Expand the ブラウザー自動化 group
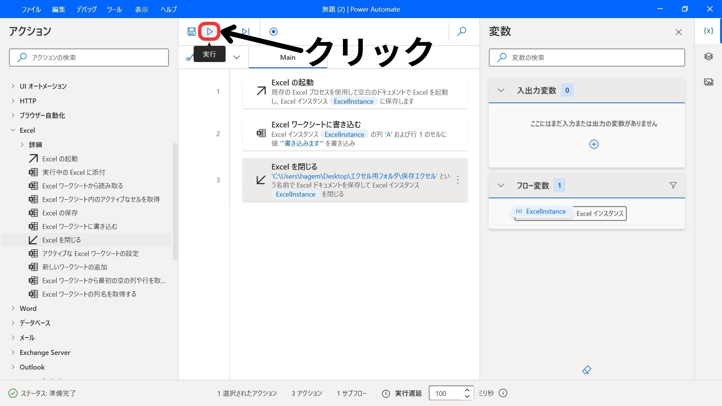The image size is (722, 406). click(13, 115)
